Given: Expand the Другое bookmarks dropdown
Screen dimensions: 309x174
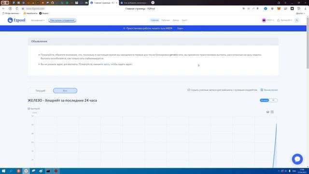Looking at the screenshot, I should pyautogui.click(x=300, y=13).
